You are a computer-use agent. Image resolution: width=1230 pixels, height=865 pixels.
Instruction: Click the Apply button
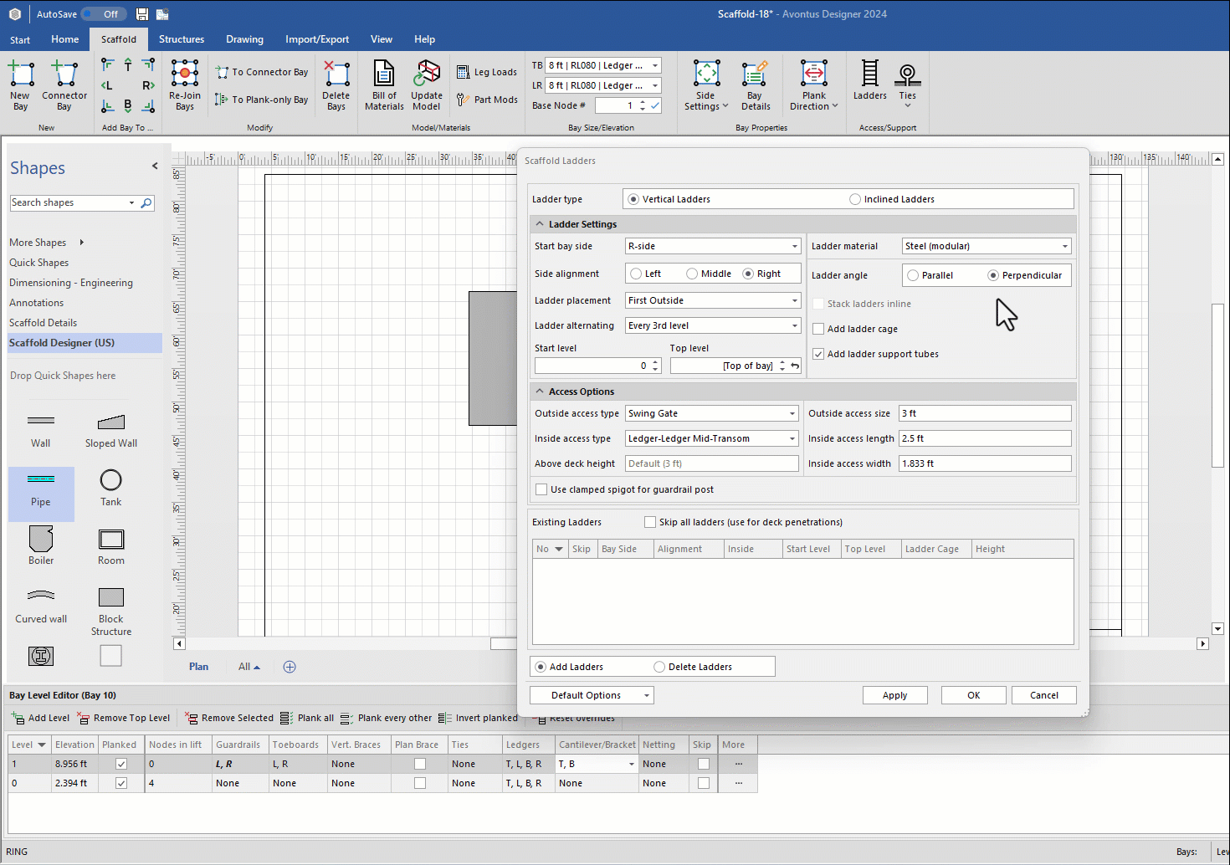tap(894, 695)
